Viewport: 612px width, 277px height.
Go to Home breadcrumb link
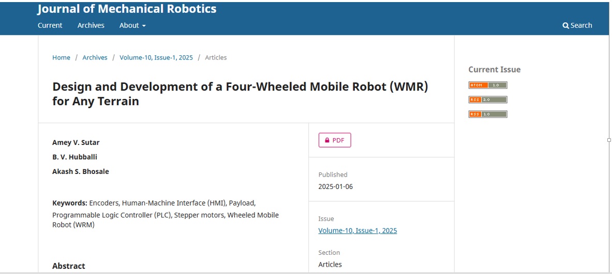pos(61,57)
